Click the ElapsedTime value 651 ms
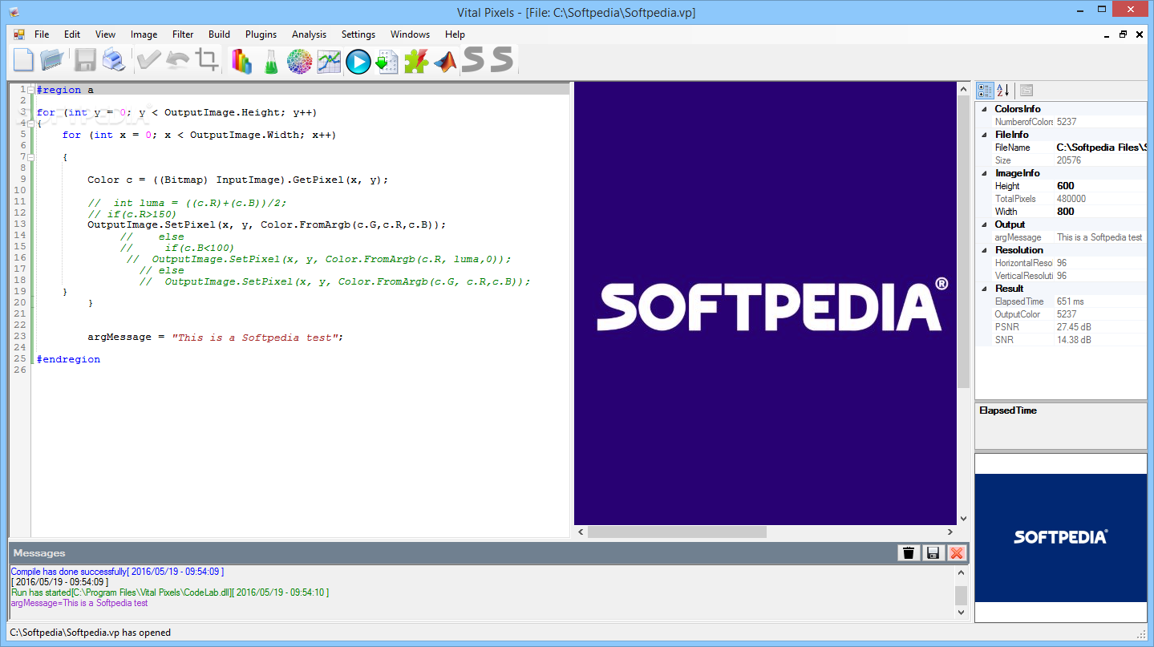Viewport: 1154px width, 647px height. (x=1070, y=301)
